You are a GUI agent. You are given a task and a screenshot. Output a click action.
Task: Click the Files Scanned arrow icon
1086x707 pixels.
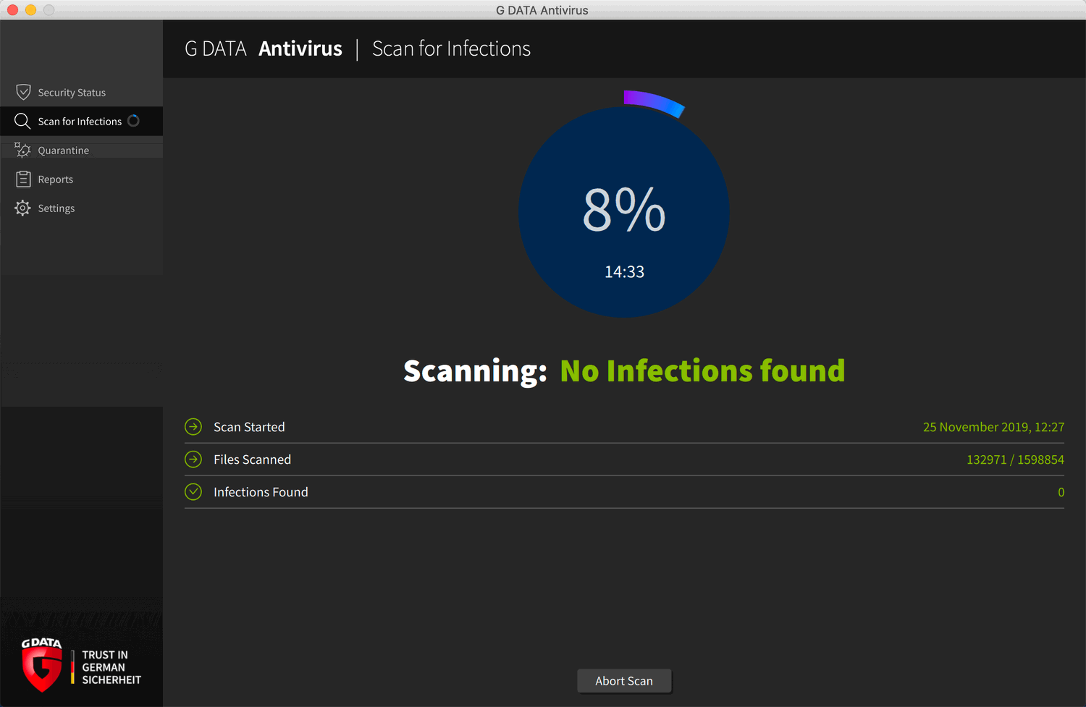[x=193, y=460]
